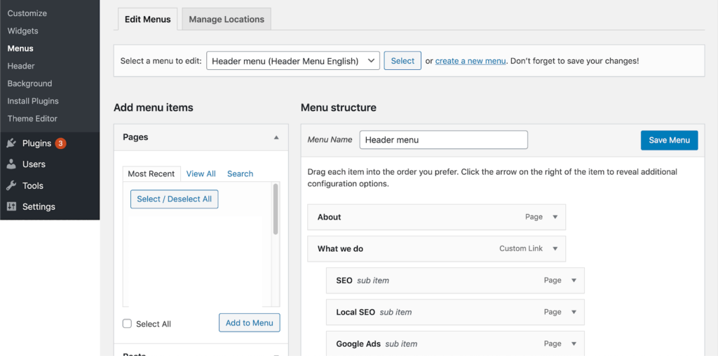The image size is (718, 356).
Task: Collapse the Pages panel arrow
Action: click(276, 137)
